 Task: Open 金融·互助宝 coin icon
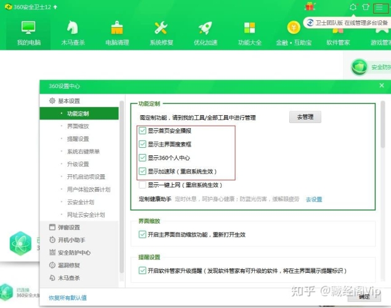[x=294, y=28]
